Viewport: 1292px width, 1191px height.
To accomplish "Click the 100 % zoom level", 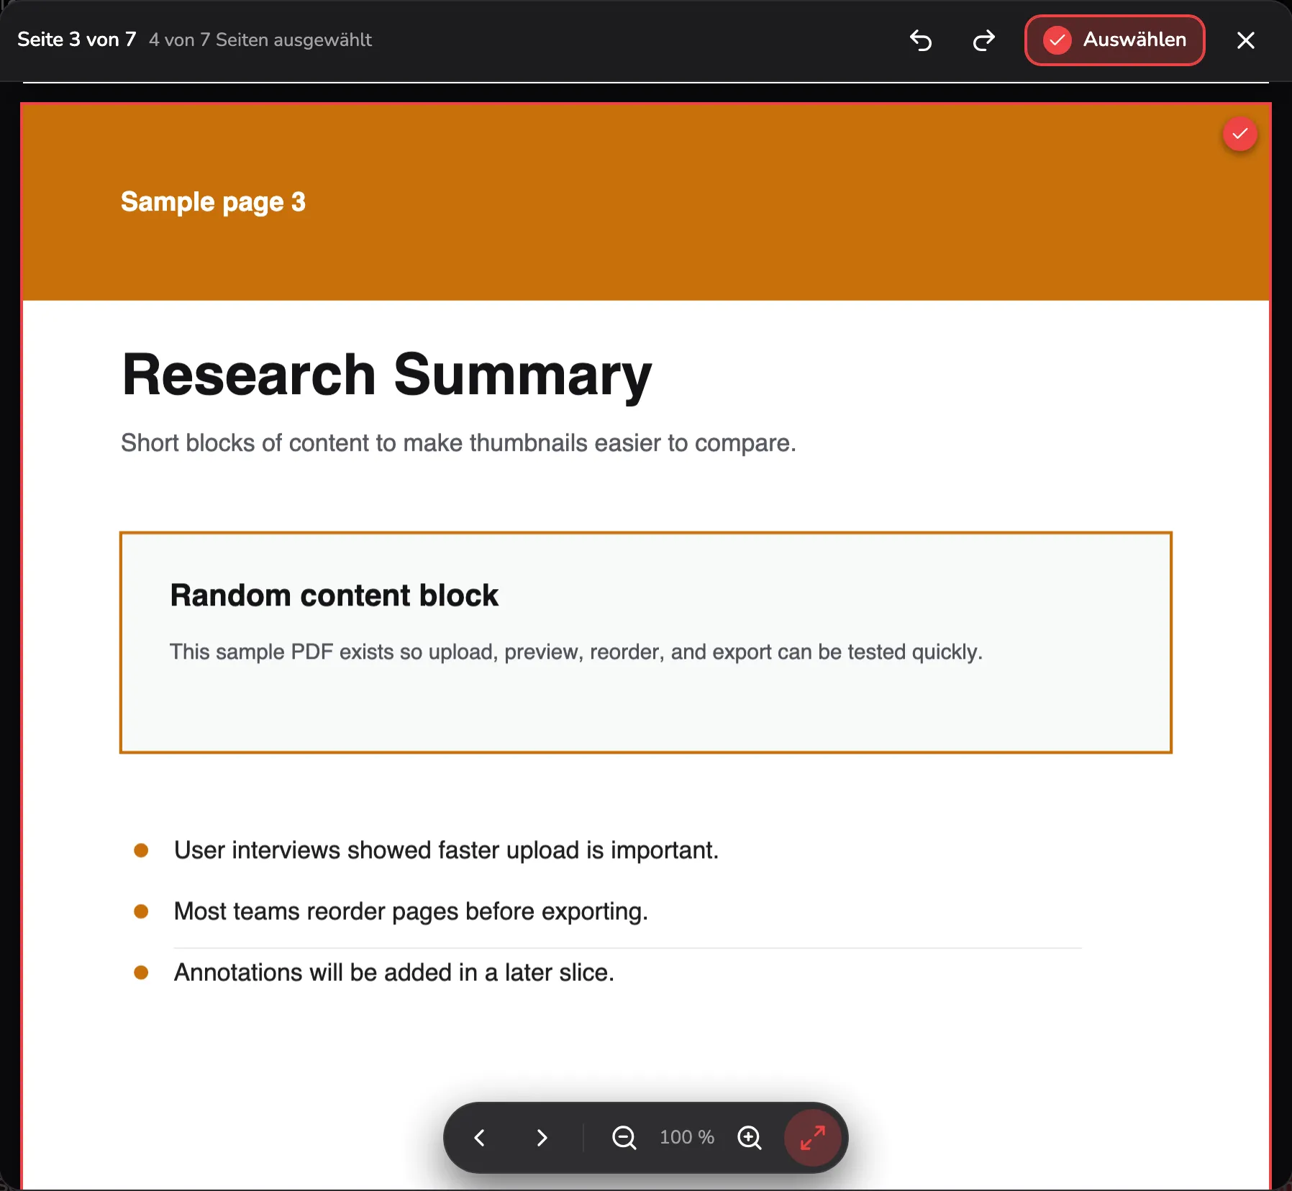I will click(687, 1137).
